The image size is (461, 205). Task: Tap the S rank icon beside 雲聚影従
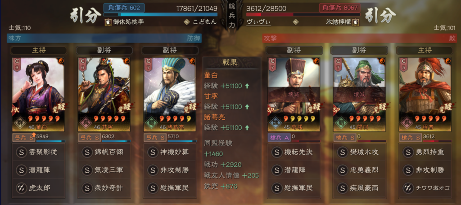pos(22,152)
